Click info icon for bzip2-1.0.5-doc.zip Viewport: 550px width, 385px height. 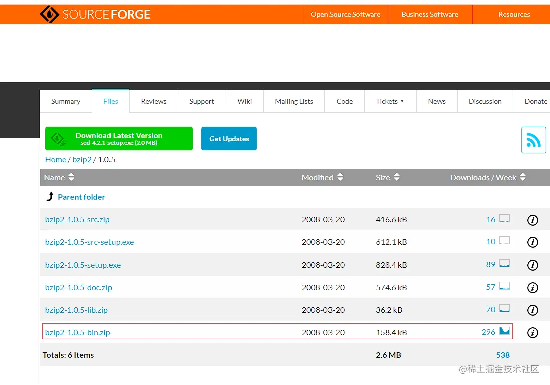[x=533, y=288]
